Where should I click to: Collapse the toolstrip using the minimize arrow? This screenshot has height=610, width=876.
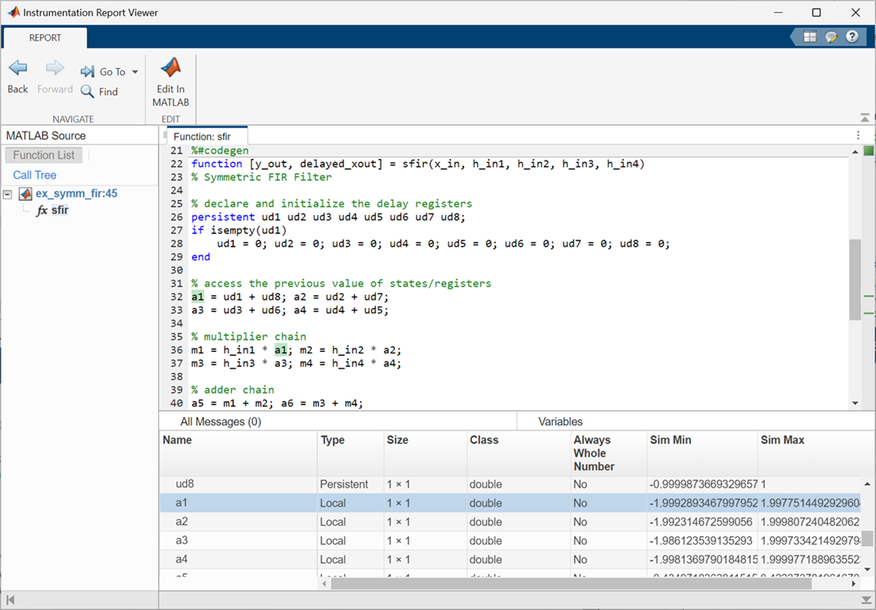866,117
